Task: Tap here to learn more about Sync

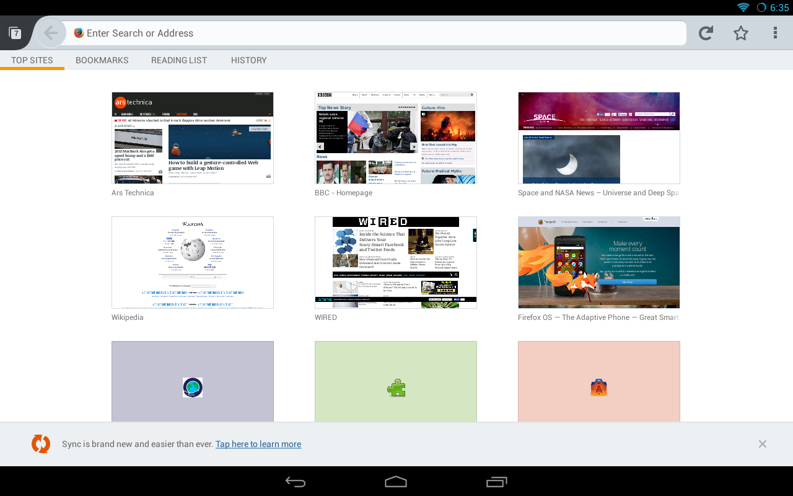Action: click(258, 443)
